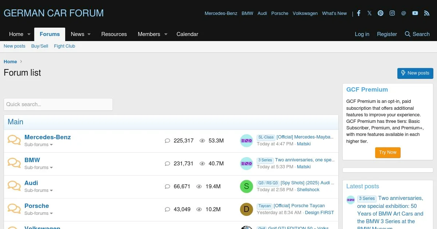Click the Porsche row views eye icon
The height and width of the screenshot is (229, 437).
(x=199, y=209)
